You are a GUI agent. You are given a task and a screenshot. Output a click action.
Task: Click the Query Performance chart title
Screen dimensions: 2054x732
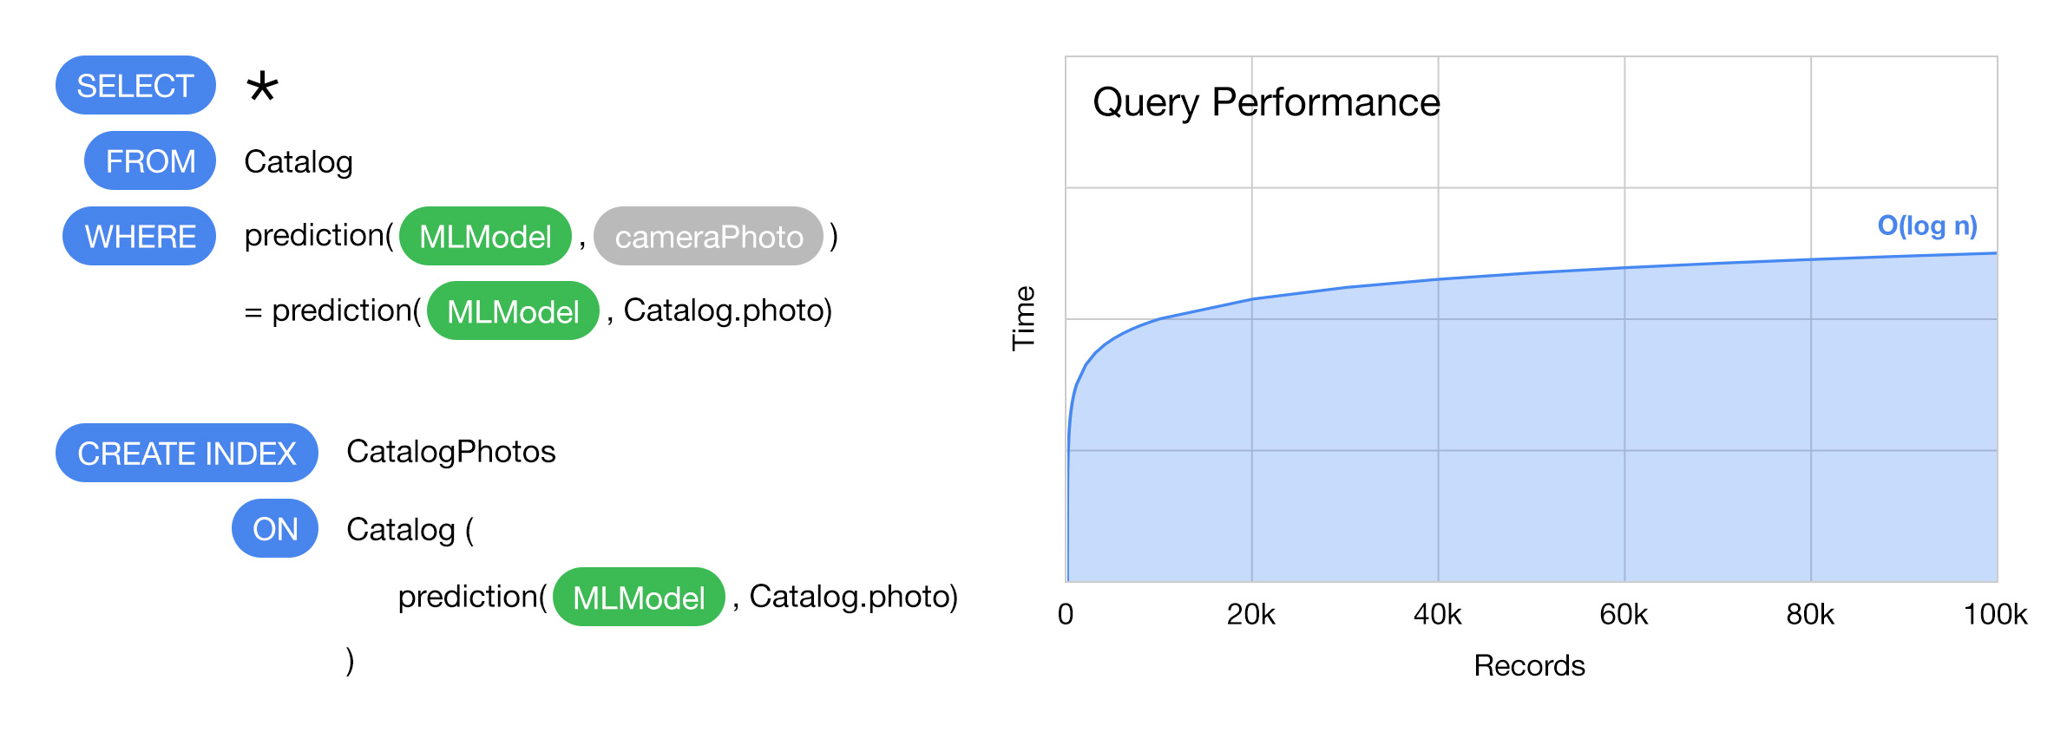[x=1266, y=102]
